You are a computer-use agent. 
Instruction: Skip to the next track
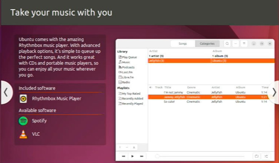142,156
